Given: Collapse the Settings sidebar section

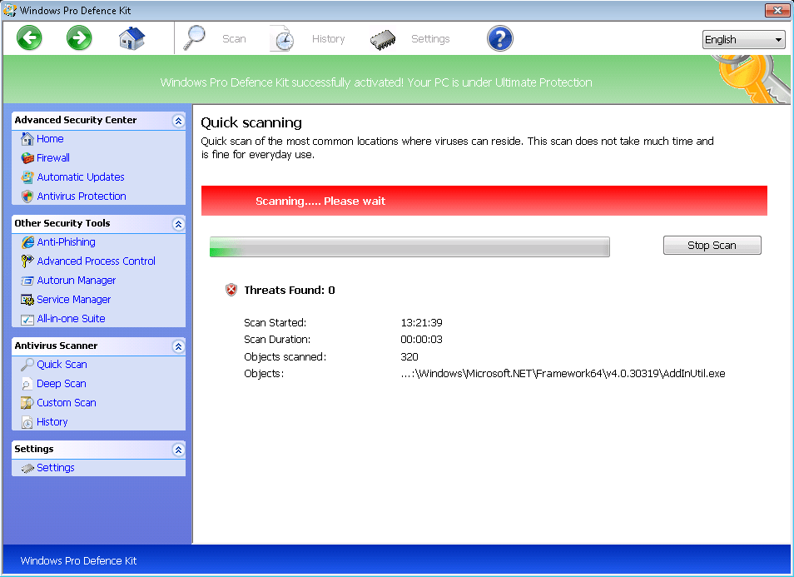Looking at the screenshot, I should [178, 450].
